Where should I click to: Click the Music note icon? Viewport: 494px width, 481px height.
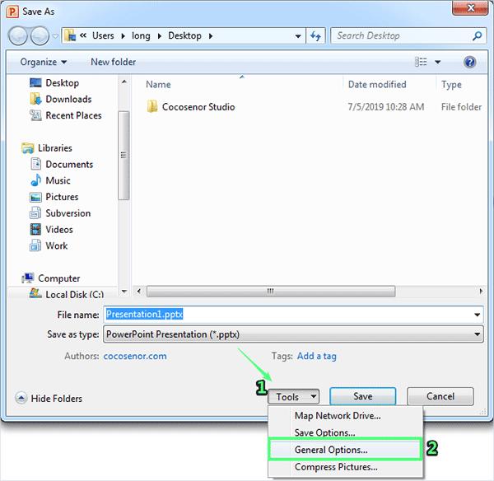36,180
